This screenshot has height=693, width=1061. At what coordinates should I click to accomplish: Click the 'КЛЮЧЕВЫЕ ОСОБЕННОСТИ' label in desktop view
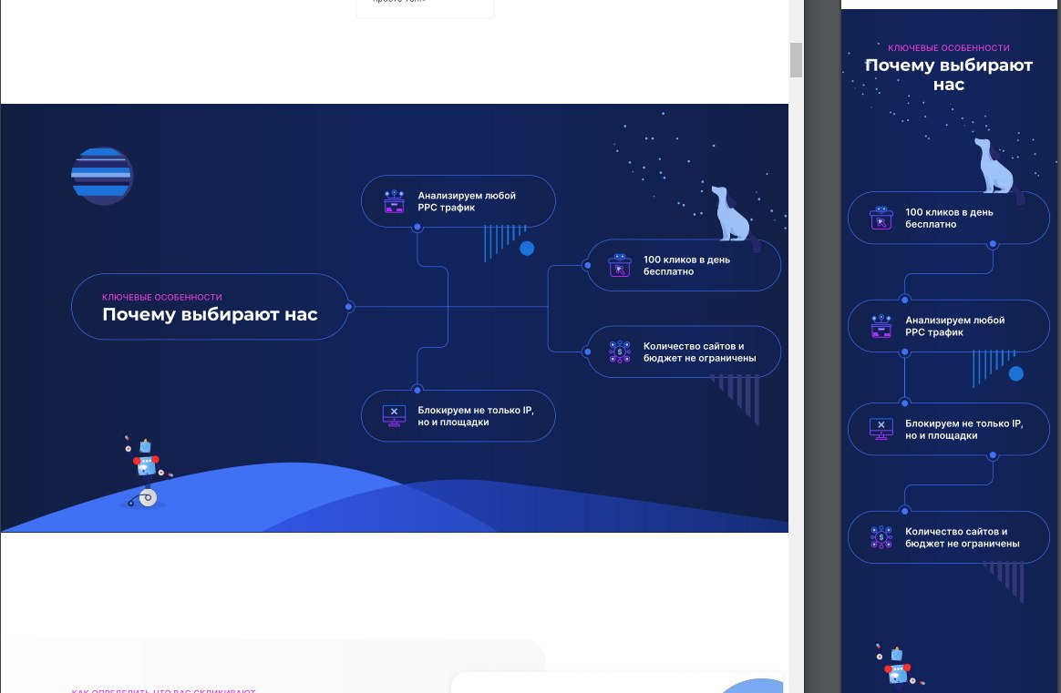coord(161,297)
